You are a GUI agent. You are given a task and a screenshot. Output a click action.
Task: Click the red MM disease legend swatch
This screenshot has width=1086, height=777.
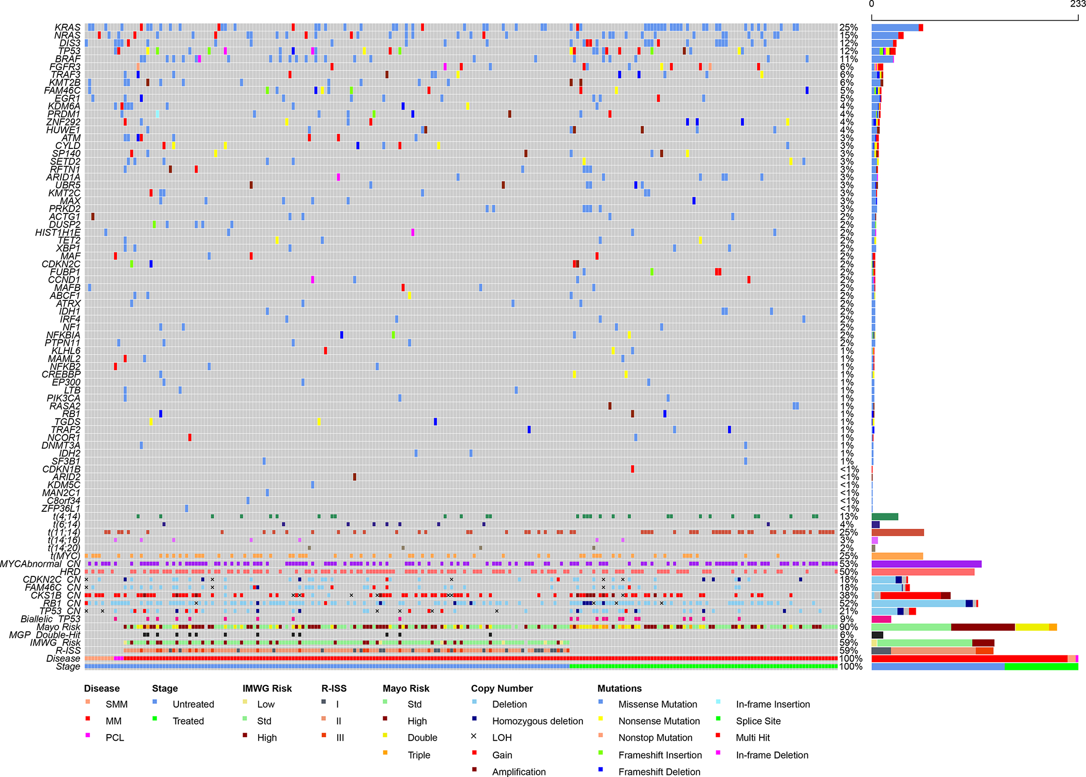pyautogui.click(x=87, y=719)
